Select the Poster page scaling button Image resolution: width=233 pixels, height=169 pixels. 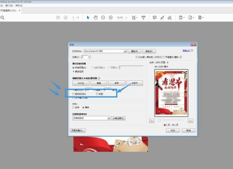click(99, 83)
